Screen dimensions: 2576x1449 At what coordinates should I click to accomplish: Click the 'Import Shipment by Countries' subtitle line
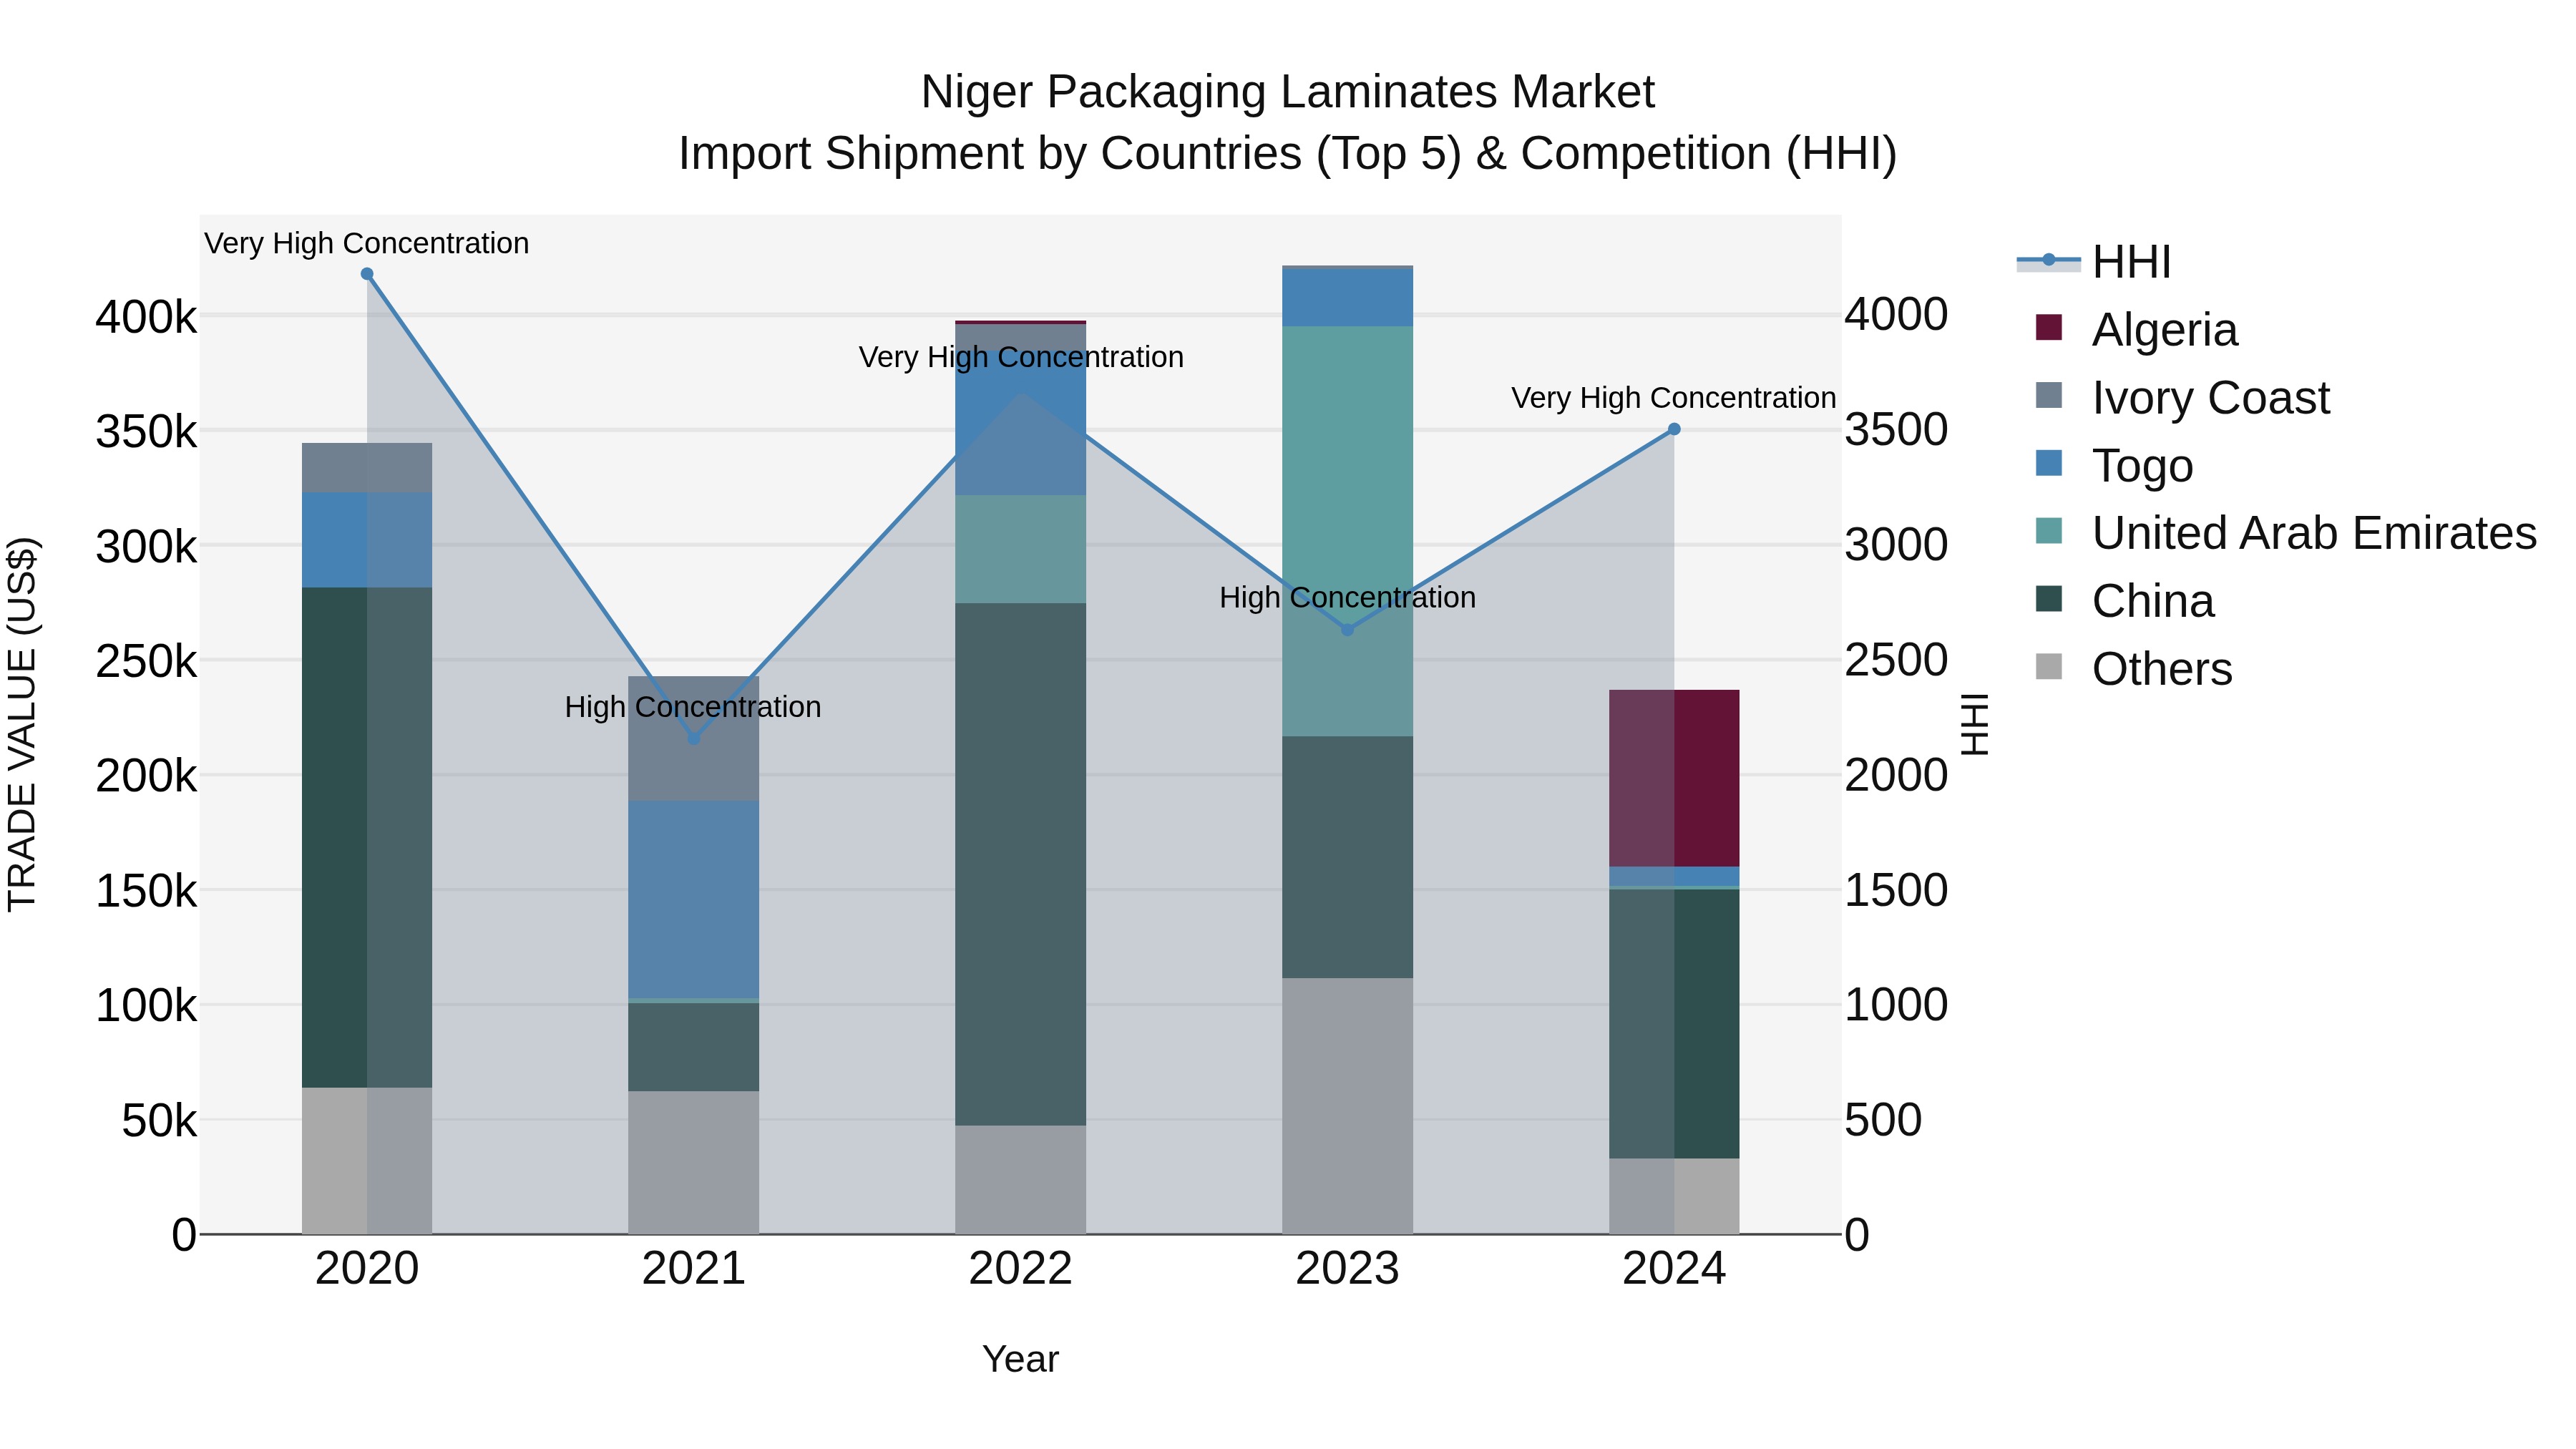[x=1288, y=154]
